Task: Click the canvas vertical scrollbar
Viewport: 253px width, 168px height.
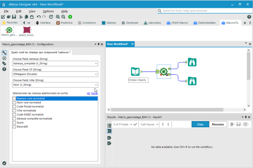Action: click(x=248, y=66)
